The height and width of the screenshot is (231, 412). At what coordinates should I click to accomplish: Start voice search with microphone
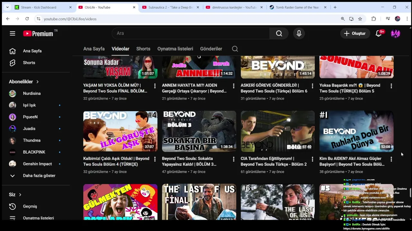[x=299, y=33]
